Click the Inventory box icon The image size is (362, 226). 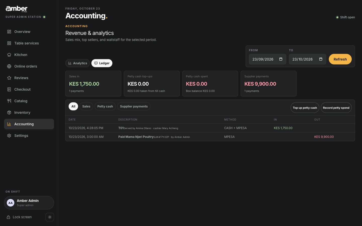(x=9, y=112)
